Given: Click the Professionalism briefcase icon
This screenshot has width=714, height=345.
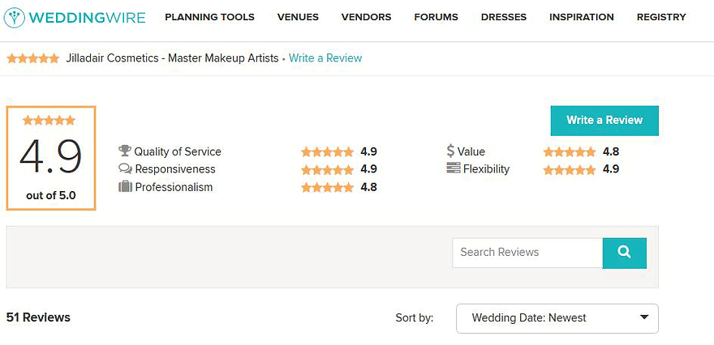Looking at the screenshot, I should pos(125,187).
